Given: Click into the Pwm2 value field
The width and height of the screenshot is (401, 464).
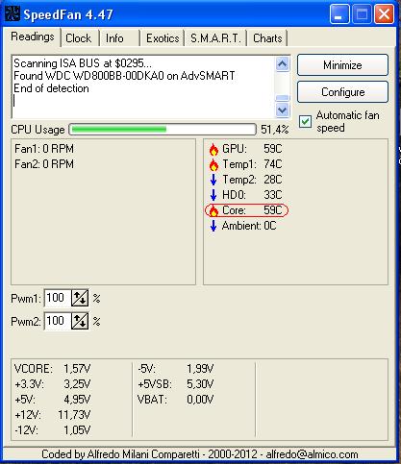Looking at the screenshot, I should 58,321.
